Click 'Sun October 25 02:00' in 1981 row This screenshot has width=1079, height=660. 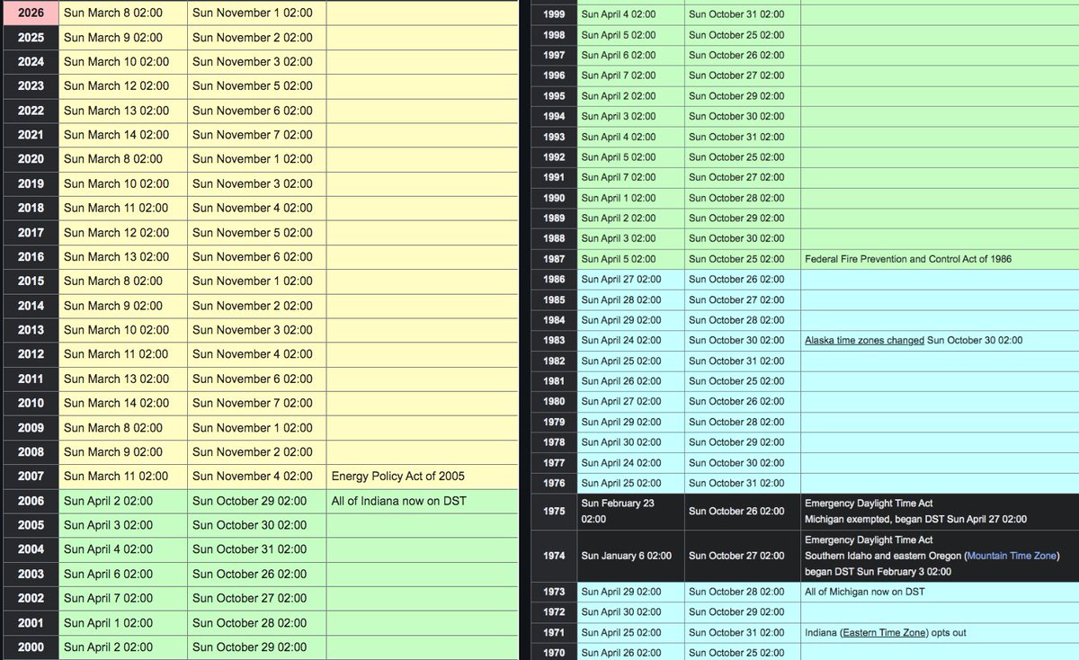click(736, 381)
